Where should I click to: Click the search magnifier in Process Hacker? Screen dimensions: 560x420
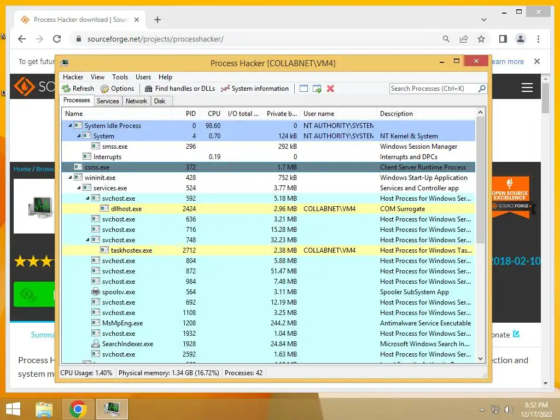481,88
